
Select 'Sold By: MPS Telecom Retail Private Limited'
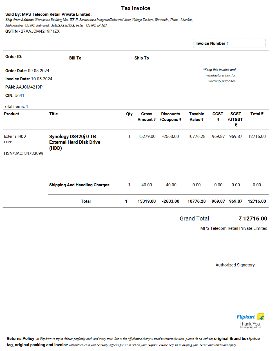48,14
